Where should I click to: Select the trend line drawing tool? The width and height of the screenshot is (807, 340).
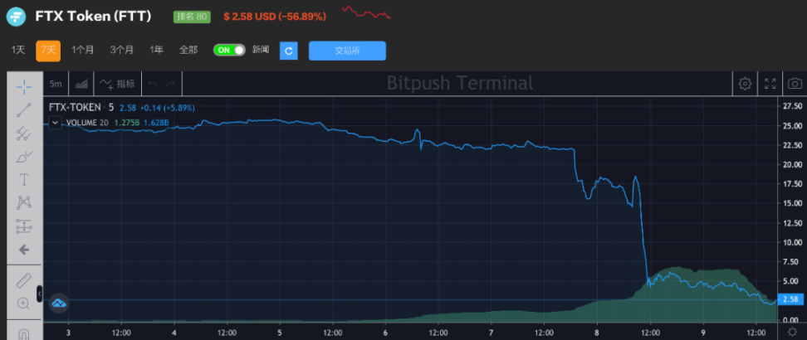(24, 109)
